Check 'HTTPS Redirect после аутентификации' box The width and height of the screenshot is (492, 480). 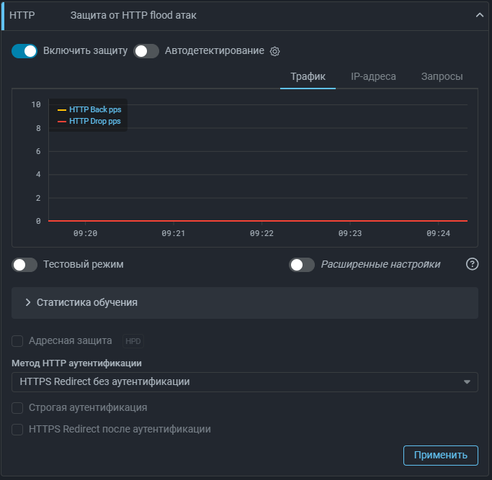point(18,429)
